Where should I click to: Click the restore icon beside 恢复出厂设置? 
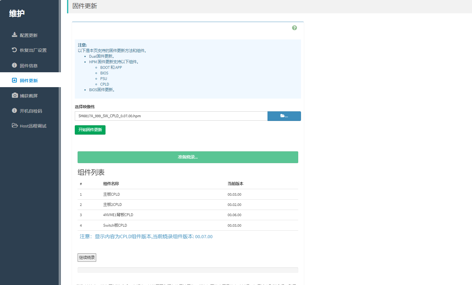(x=14, y=50)
